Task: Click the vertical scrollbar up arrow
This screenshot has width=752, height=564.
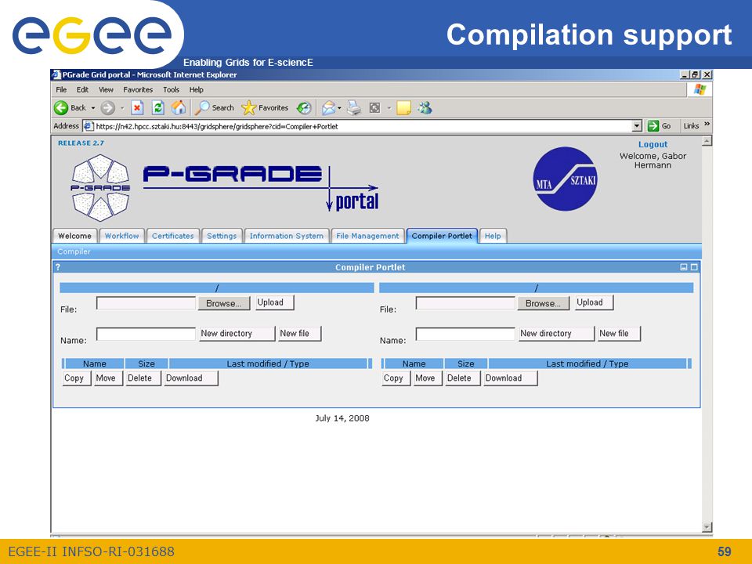Action: coord(707,141)
